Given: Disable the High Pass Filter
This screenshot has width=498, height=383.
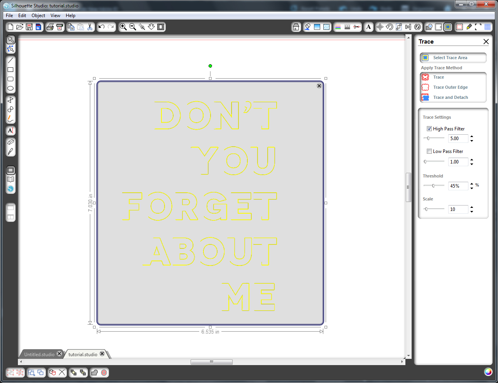Looking at the screenshot, I should (429, 128).
